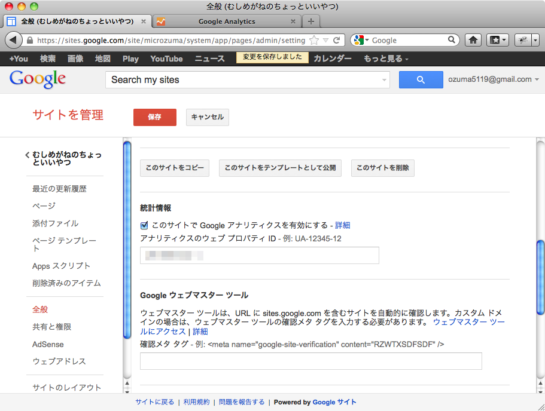Click 利用規約 footer link
545x411 pixels.
pos(196,402)
